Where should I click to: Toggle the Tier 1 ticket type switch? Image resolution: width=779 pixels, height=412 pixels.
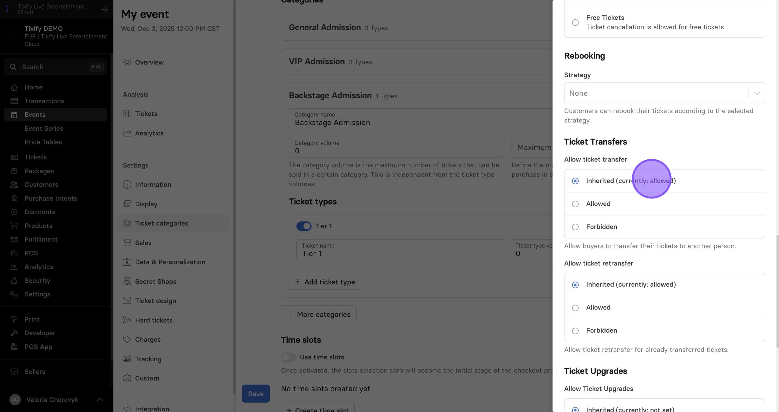tap(304, 226)
